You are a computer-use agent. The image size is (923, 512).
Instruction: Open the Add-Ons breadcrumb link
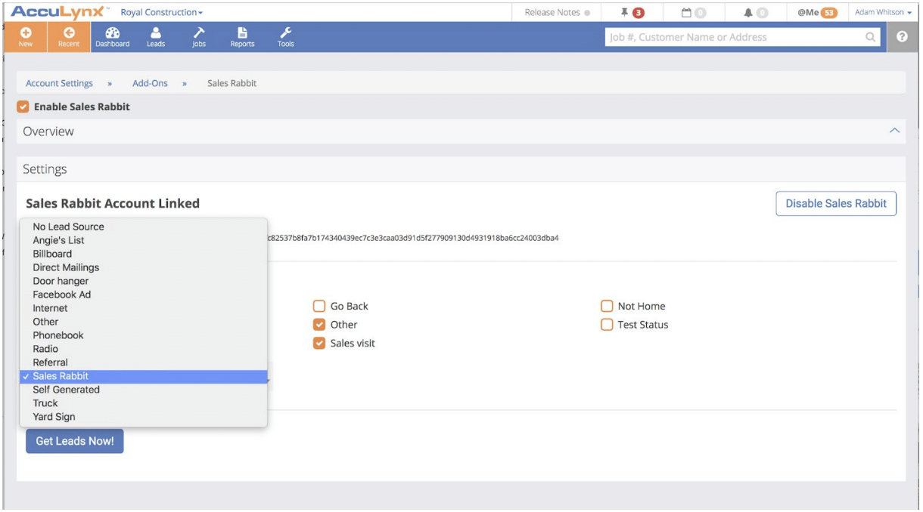[150, 84]
